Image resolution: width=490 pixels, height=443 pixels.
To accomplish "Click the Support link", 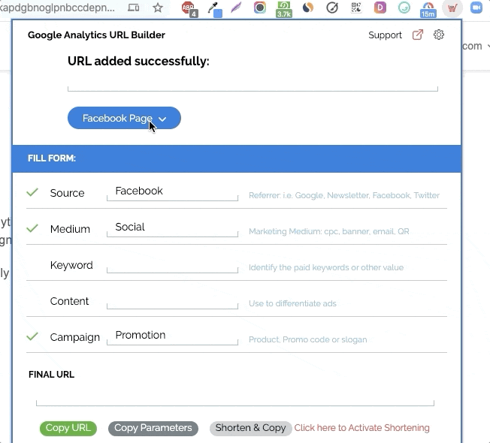I will point(385,35).
